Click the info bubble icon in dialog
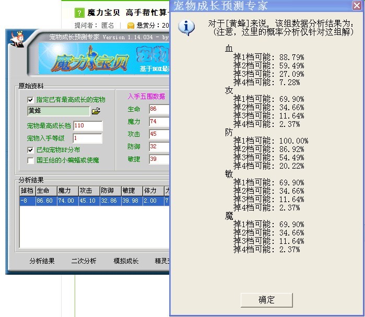This screenshot has height=317, width=365. 186,27
